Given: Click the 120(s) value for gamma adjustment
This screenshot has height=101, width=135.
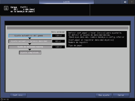Looking at the screenshot, I should (x=58, y=36).
